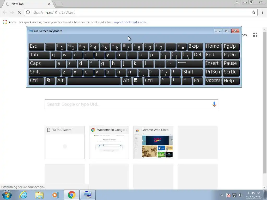Viewport: 267px width, 200px height.
Task: Toggle the right Shift key
Action: [193, 72]
